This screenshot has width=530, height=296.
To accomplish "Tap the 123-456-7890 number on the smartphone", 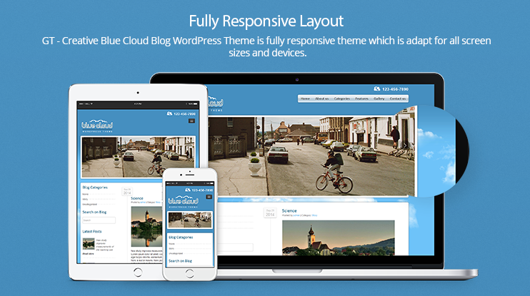I will [x=202, y=190].
